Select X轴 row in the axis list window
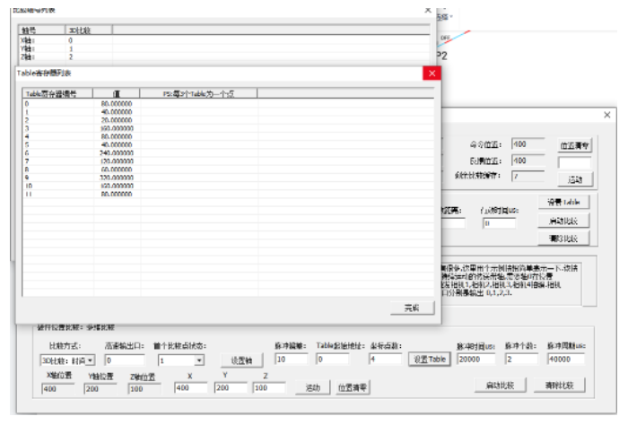This screenshot has height=425, width=628. 224,40
